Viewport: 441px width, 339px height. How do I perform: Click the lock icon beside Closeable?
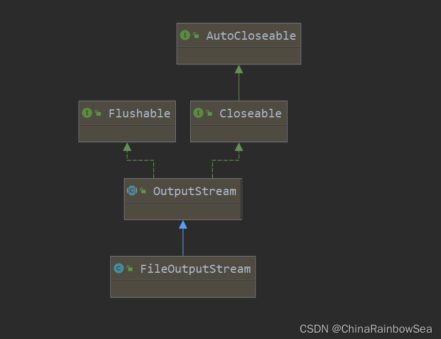click(x=210, y=114)
